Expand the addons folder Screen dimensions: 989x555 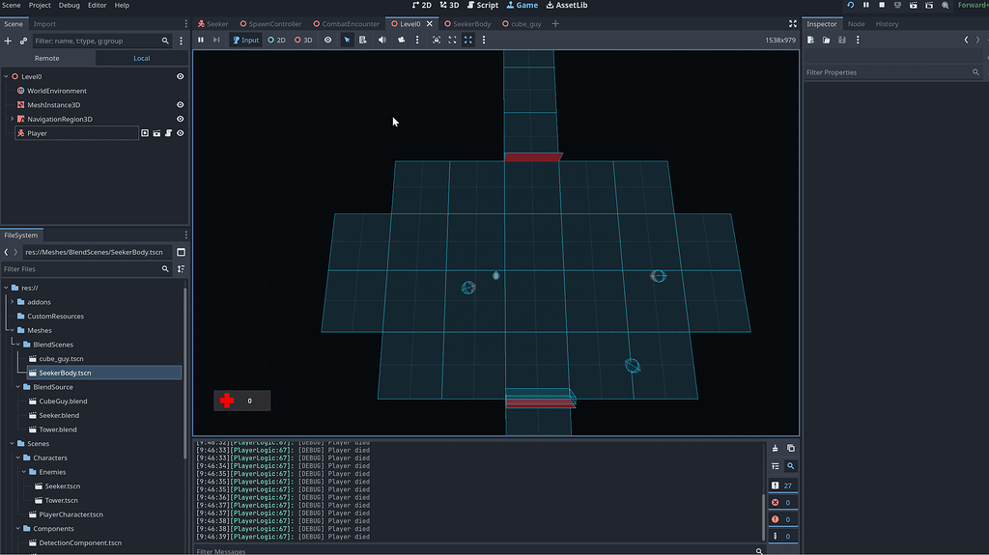click(x=12, y=302)
